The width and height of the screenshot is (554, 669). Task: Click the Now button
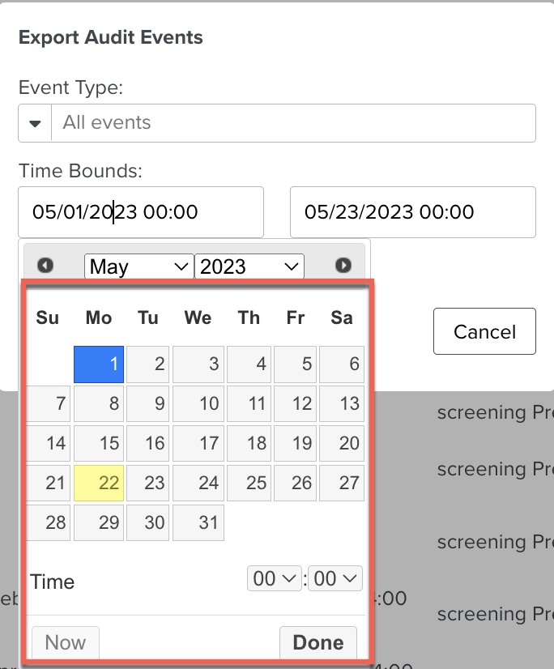(x=65, y=642)
